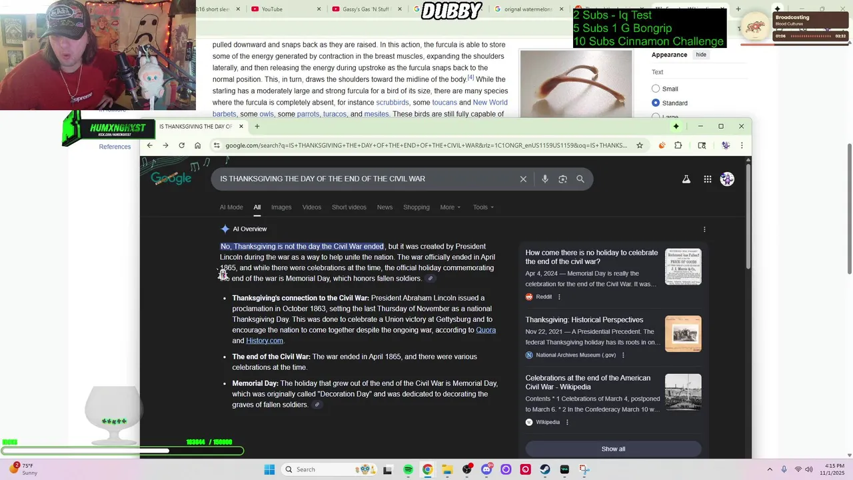Open the owls link in the Wikipedia article
853x480 pixels.
pos(267,114)
